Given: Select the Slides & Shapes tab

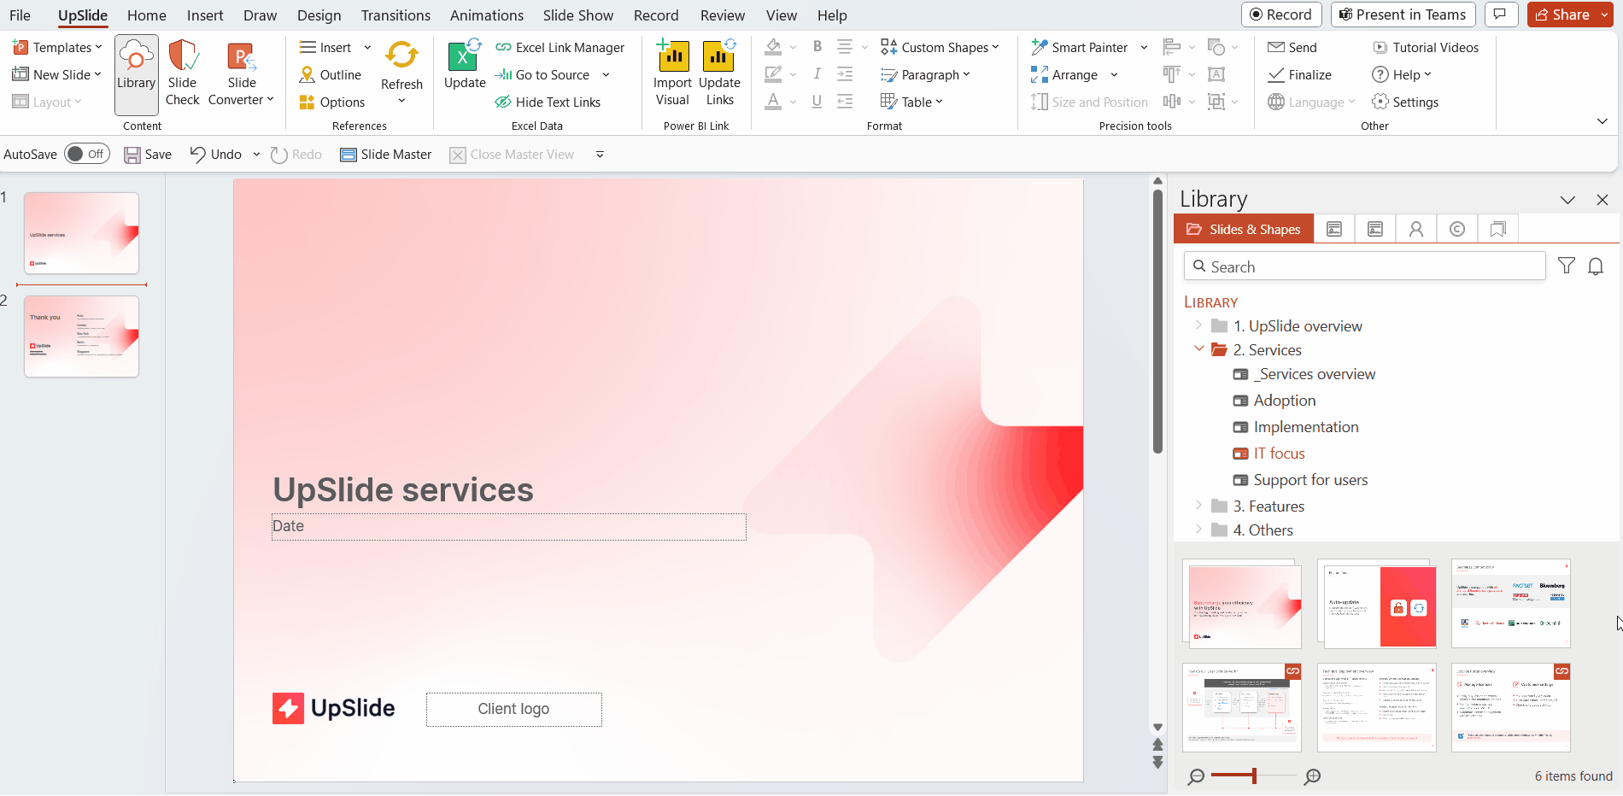Looking at the screenshot, I should pyautogui.click(x=1244, y=229).
